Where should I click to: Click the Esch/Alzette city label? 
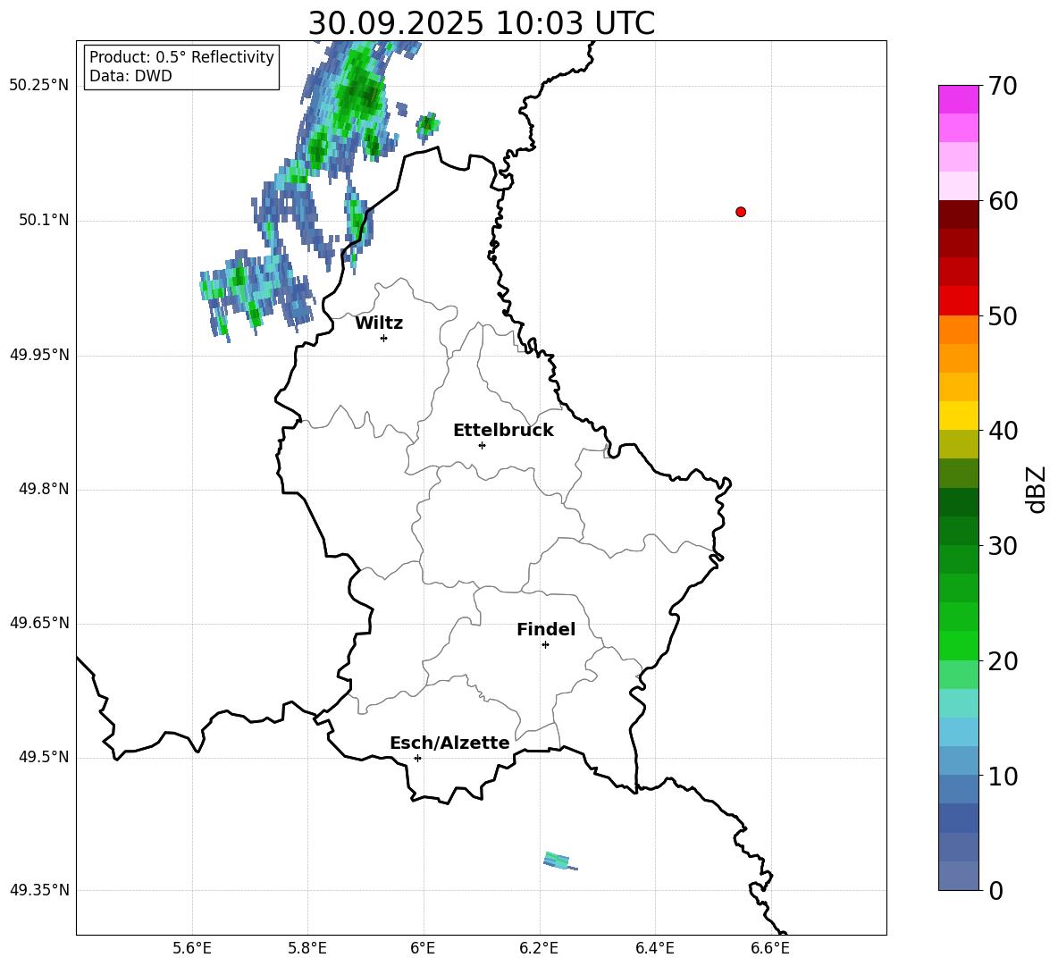449,743
